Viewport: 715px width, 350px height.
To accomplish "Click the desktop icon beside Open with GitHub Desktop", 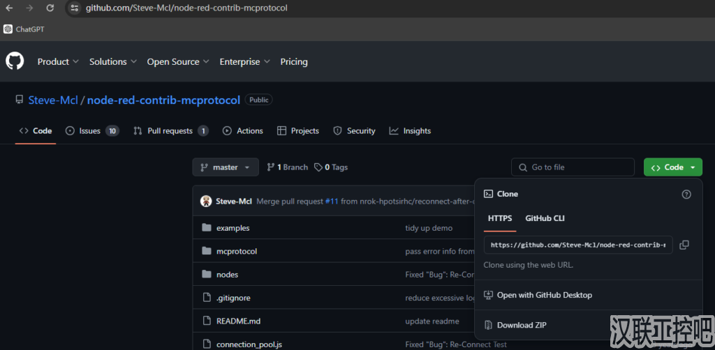I will 488,295.
